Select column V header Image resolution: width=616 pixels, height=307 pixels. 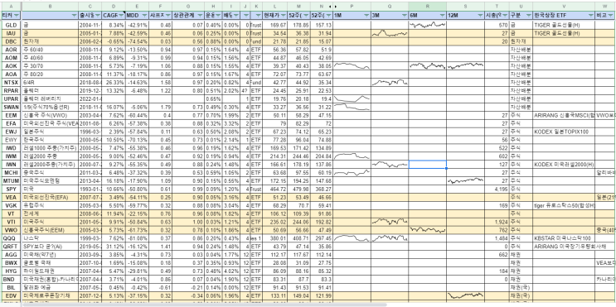click(x=564, y=7)
